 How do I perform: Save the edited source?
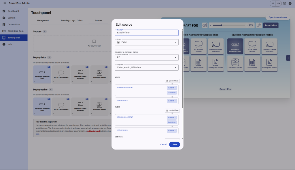pyautogui.click(x=174, y=144)
